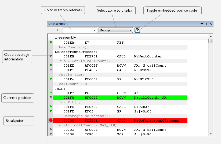Expand the Go to address history dropdown

(x=95, y=30)
